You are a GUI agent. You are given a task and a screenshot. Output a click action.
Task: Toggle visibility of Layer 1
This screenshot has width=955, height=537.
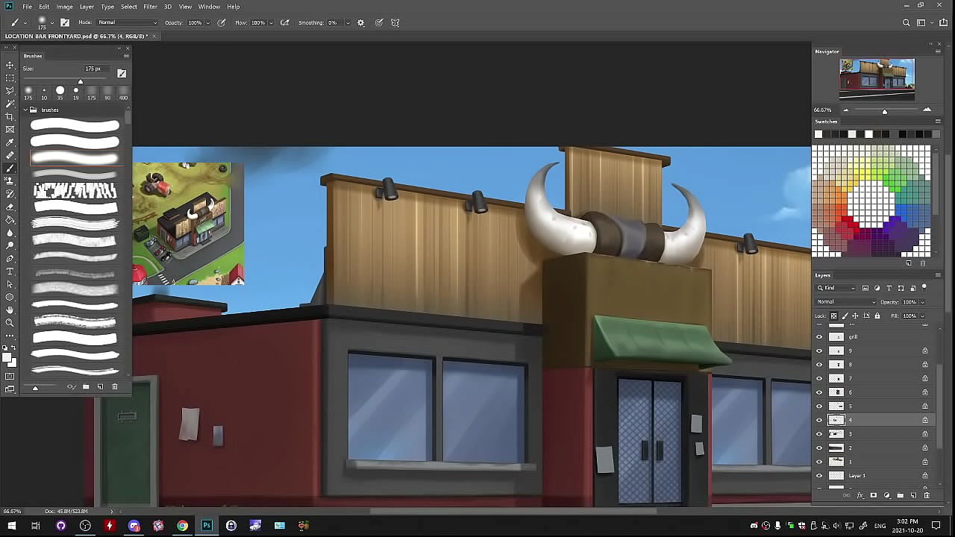coord(819,476)
